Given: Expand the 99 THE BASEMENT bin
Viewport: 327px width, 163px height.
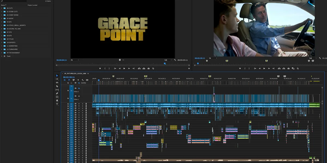Looking at the screenshot, I should [x=1, y=53].
